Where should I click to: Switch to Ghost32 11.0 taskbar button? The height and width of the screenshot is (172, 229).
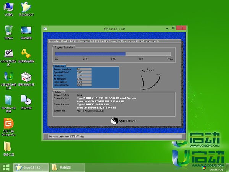[x=31, y=167]
